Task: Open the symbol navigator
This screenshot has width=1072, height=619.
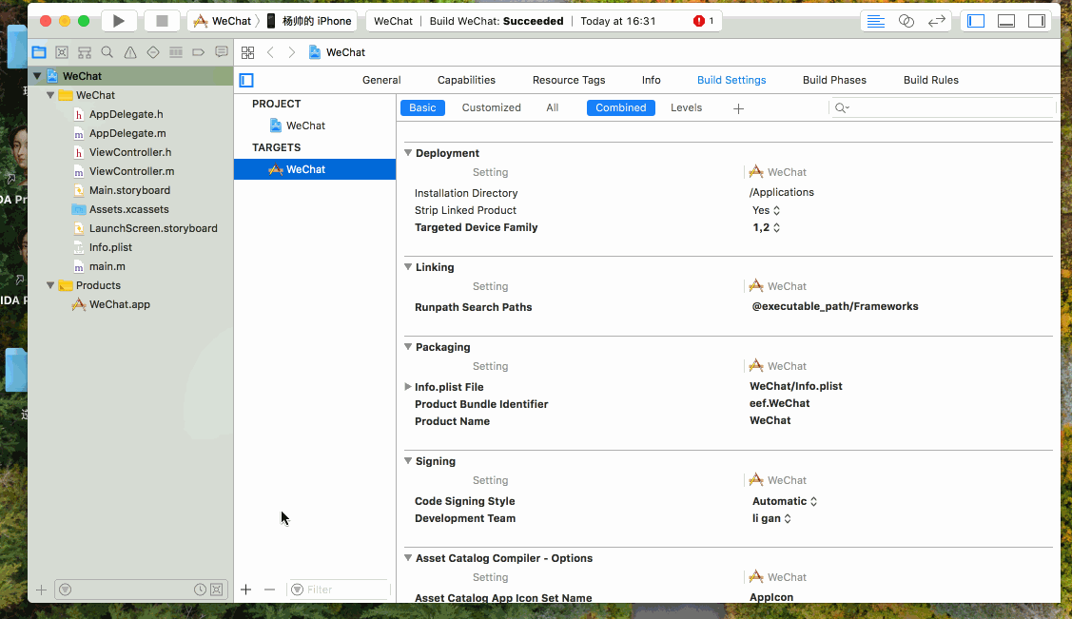Action: pos(85,52)
